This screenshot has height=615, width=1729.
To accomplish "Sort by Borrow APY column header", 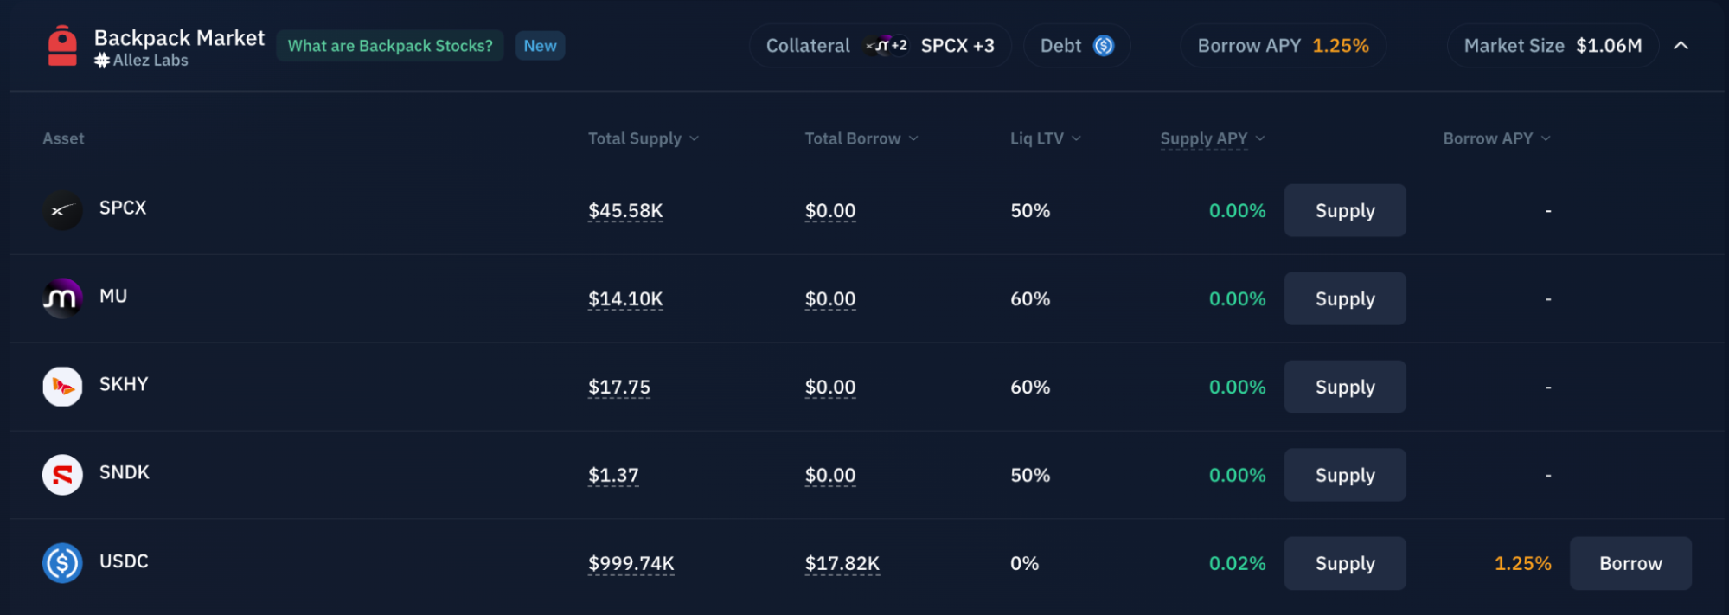I will pos(1497,138).
